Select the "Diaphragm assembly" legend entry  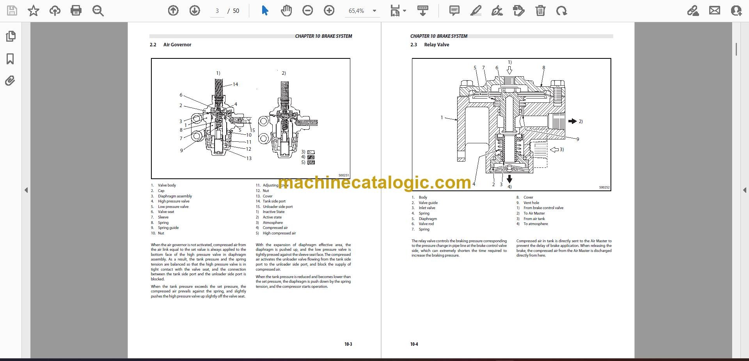175,196
